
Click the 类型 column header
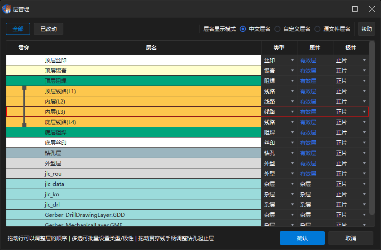click(279, 48)
